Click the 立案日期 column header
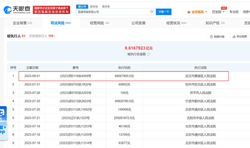This screenshot has width=250, height=148. coord(32,68)
